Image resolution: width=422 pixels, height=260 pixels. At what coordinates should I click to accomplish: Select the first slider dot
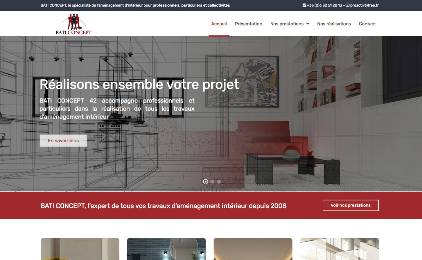(206, 182)
